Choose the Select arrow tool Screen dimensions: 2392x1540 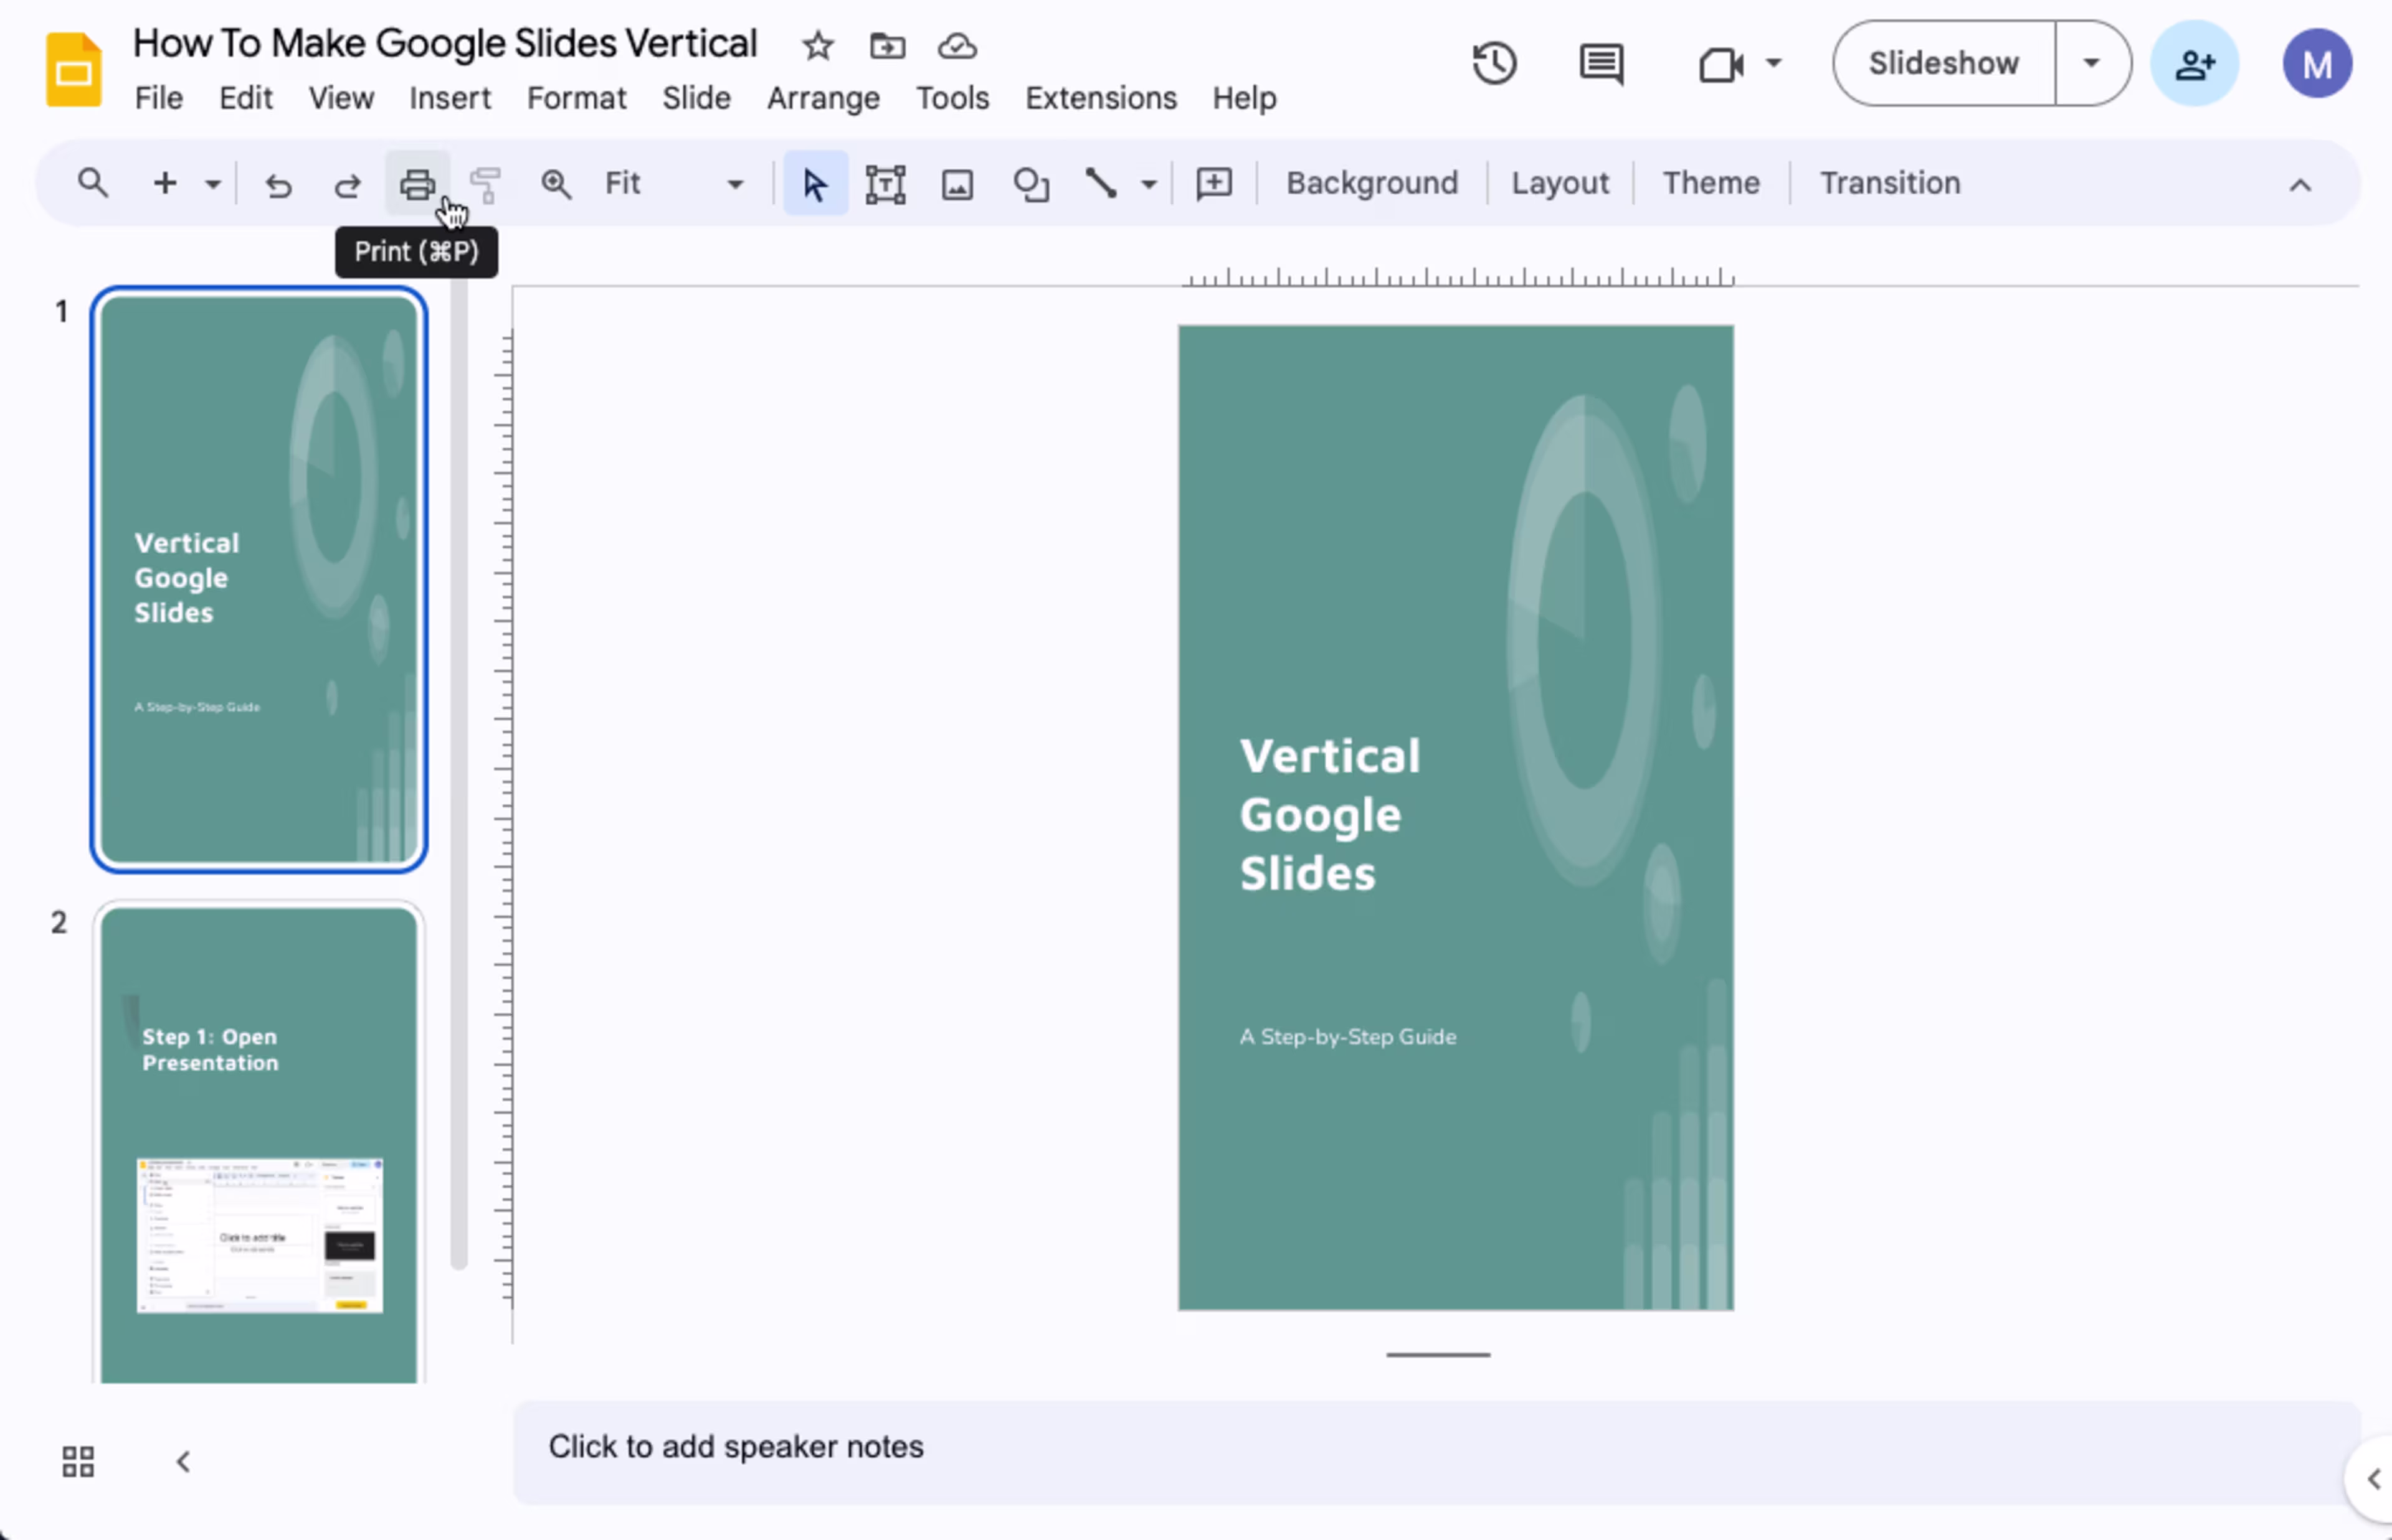815,184
